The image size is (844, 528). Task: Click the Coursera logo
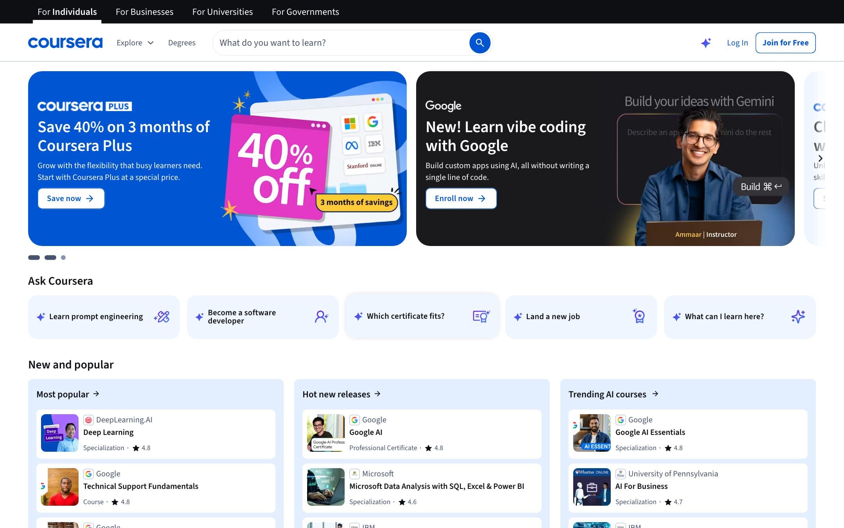(65, 43)
